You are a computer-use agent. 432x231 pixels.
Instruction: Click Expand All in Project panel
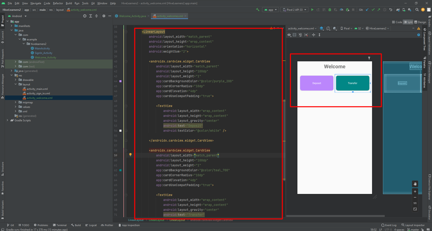click(x=90, y=16)
